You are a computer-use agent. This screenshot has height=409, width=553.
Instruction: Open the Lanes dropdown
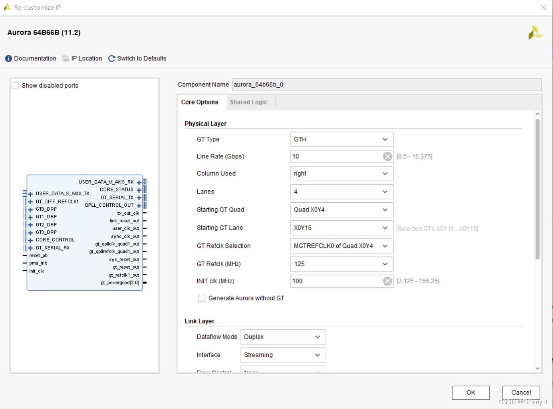[x=342, y=192]
